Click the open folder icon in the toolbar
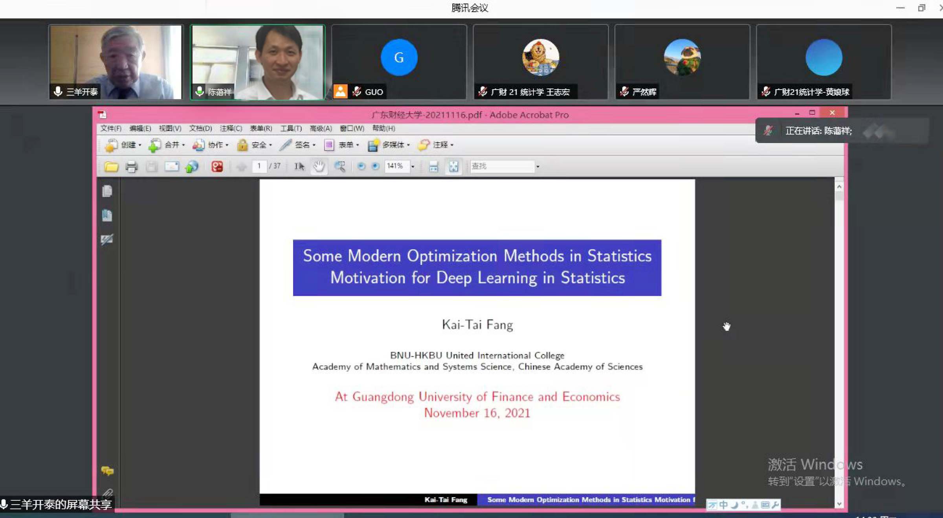 pos(111,166)
